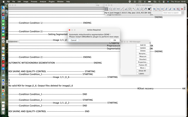Click Rename... in ROI Manager

(143, 54)
